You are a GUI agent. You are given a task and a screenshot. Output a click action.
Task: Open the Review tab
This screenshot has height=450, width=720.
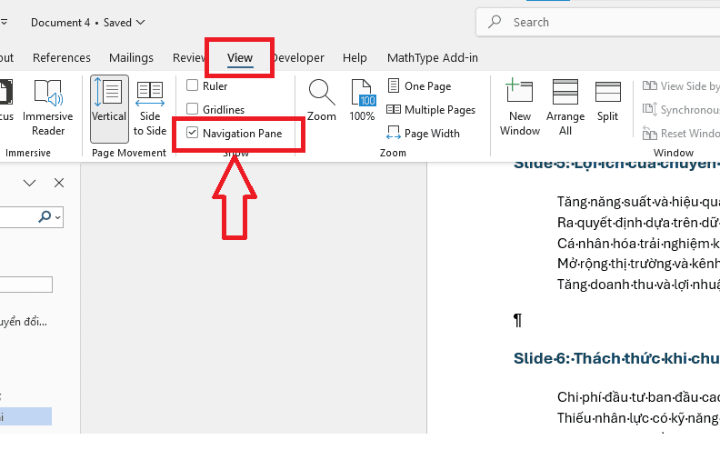pos(189,58)
